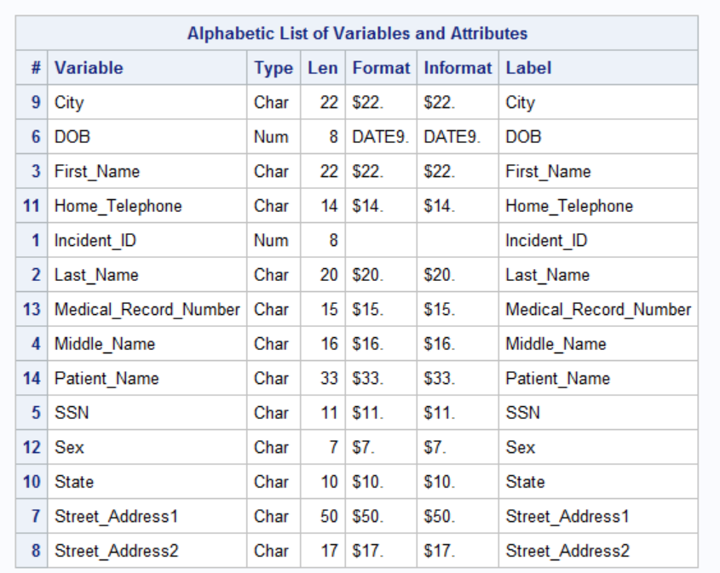The width and height of the screenshot is (720, 573).
Task: Select 'SSN' in the Variable column
Action: [72, 413]
